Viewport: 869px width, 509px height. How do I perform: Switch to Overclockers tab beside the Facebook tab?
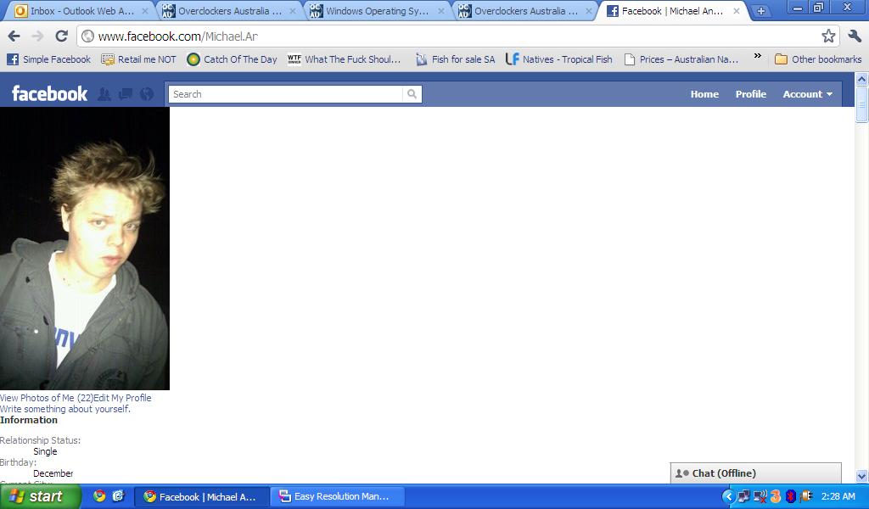click(x=525, y=11)
